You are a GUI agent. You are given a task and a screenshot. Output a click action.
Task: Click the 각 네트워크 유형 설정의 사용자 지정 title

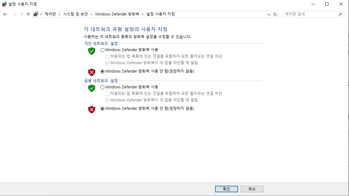(126, 29)
